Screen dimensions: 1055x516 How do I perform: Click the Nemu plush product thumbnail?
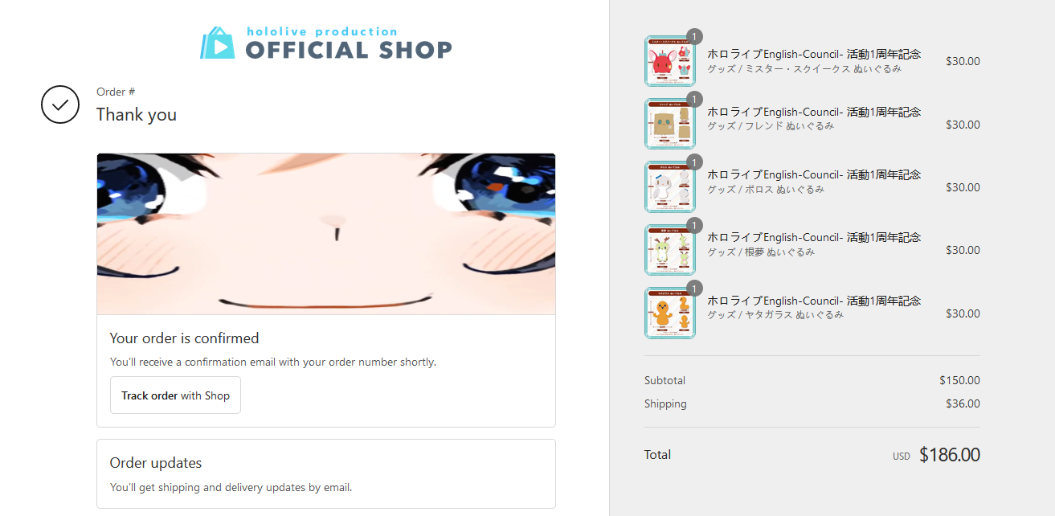coord(670,250)
